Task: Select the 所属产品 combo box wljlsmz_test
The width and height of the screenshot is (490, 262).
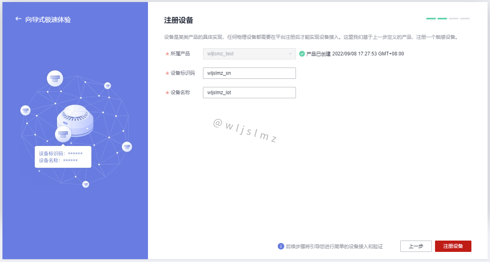Action: (x=249, y=54)
